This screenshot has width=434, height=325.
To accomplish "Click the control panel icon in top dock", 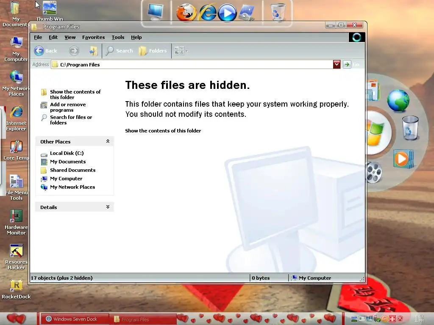I will pyautogui.click(x=246, y=13).
